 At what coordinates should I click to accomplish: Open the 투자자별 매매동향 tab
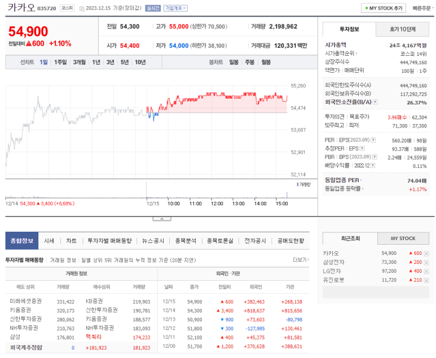109,241
